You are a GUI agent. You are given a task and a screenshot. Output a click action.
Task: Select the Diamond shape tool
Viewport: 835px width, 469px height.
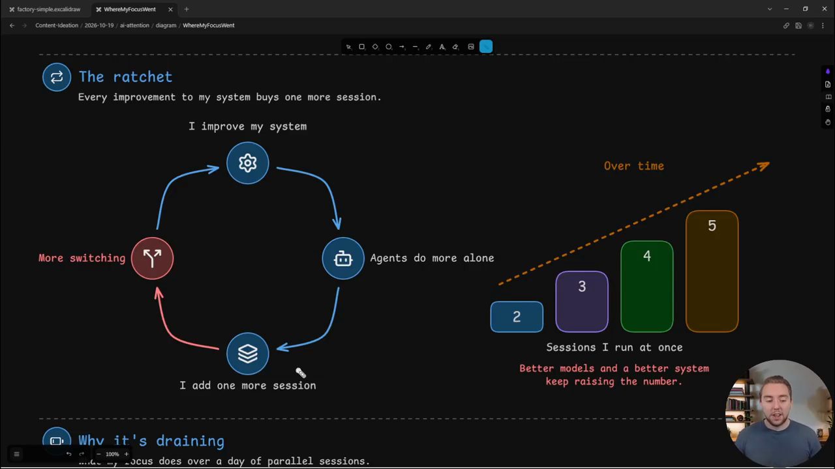(375, 47)
